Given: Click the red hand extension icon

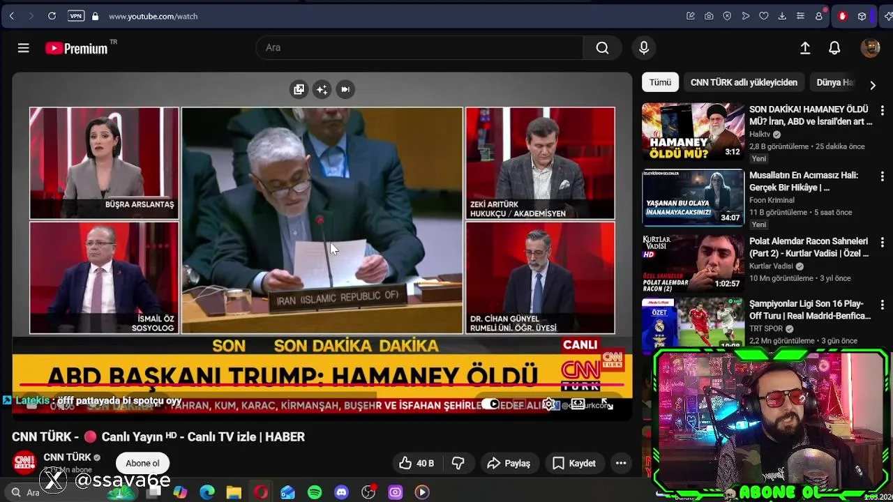Looking at the screenshot, I should (842, 16).
